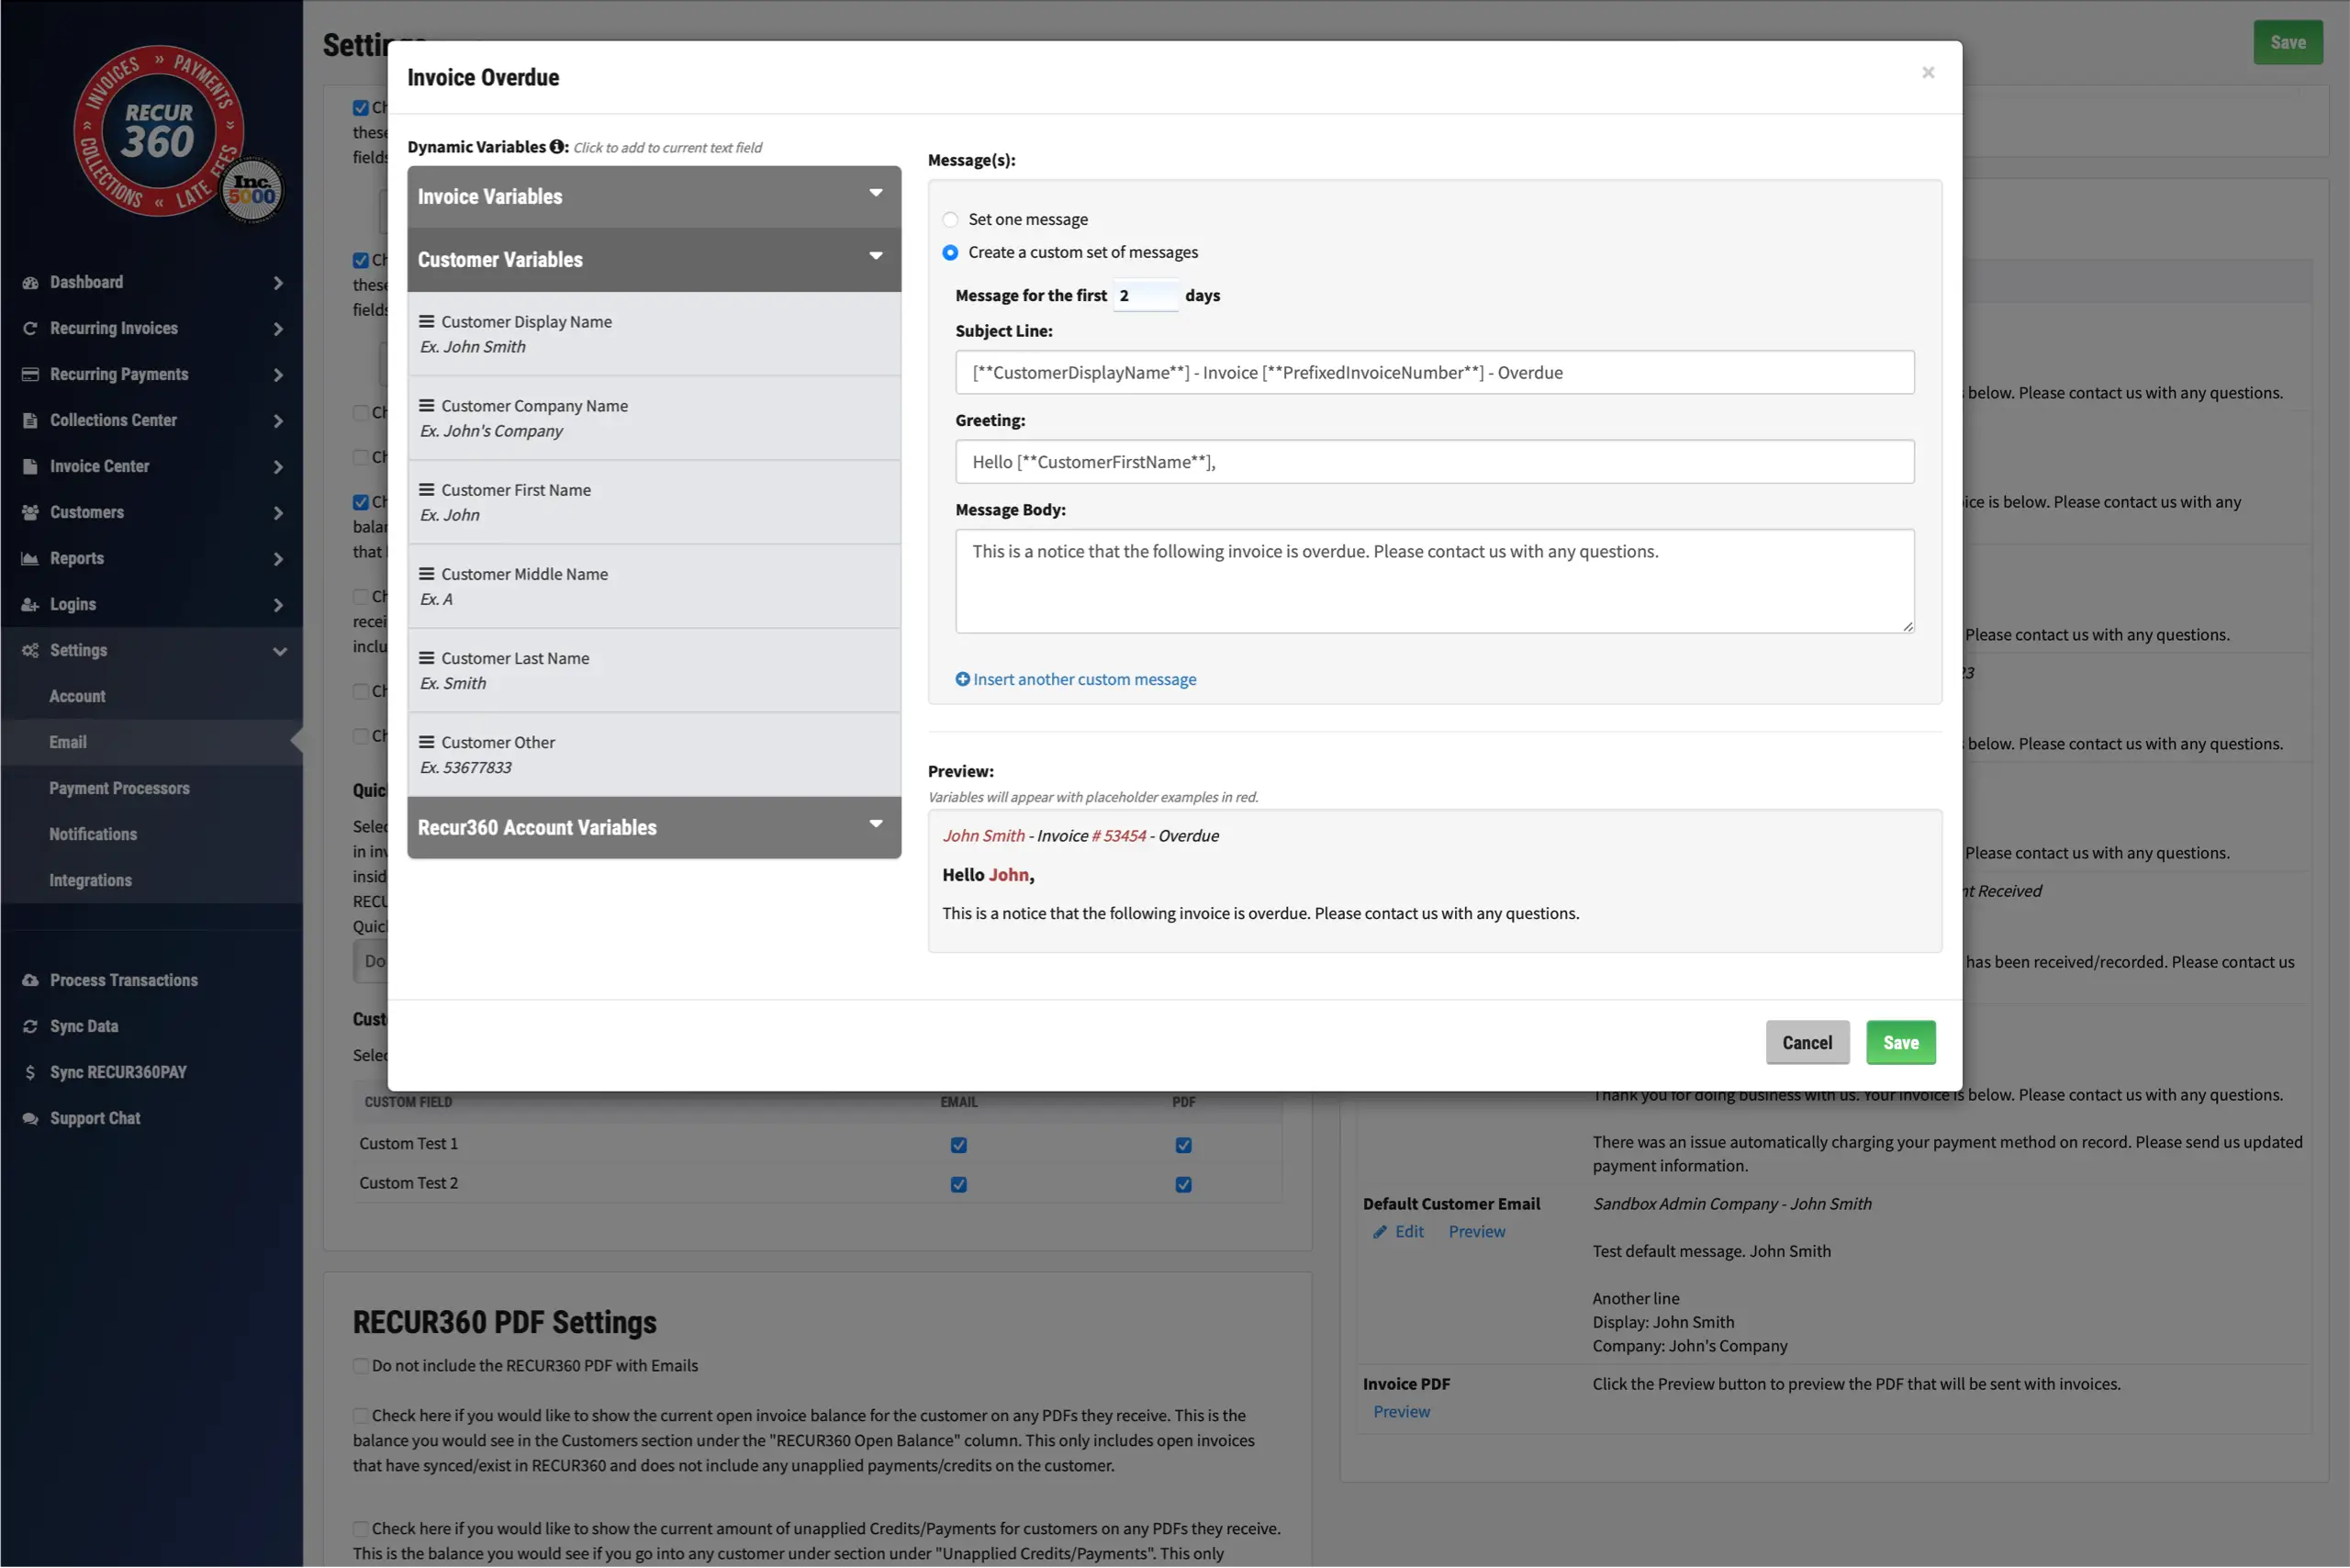Toggle Custom Test 2 PDF checkbox

pos(1183,1185)
